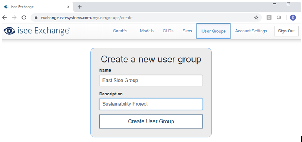The image size is (302, 142).
Task: Open the Models navigation item
Action: click(147, 31)
